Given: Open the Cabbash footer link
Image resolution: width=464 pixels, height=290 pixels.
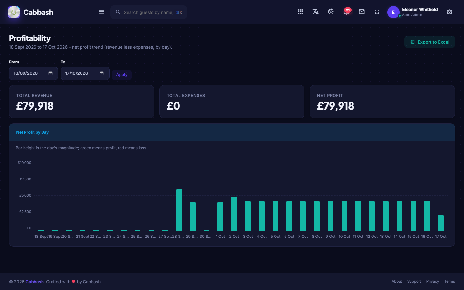Looking at the screenshot, I should tap(34, 282).
